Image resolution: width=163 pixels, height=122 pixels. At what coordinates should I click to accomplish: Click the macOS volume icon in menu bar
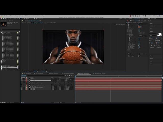(x=149, y=16)
